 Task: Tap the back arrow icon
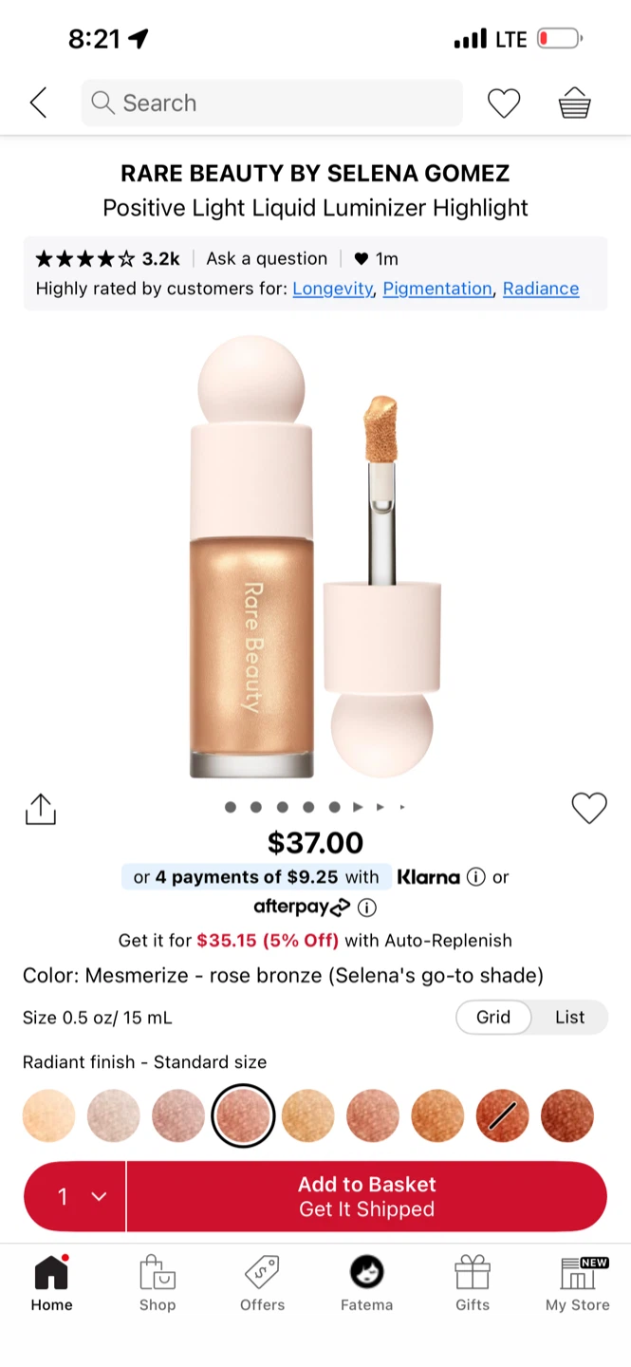(x=38, y=103)
